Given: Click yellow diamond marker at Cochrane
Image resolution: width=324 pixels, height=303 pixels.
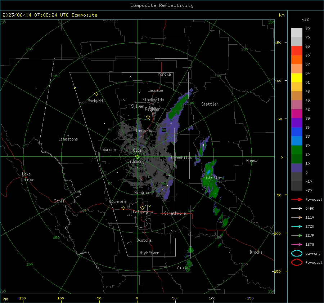Looking at the screenshot, I should tap(123, 208).
